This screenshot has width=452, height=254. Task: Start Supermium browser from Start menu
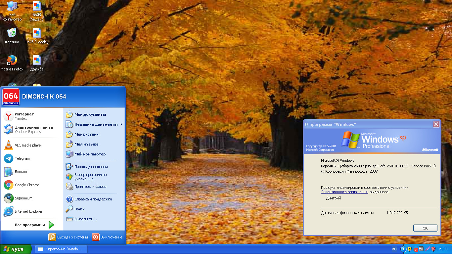pos(23,198)
